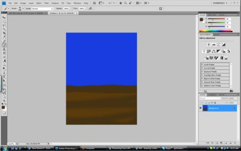Open the Window menu

tap(77, 3)
